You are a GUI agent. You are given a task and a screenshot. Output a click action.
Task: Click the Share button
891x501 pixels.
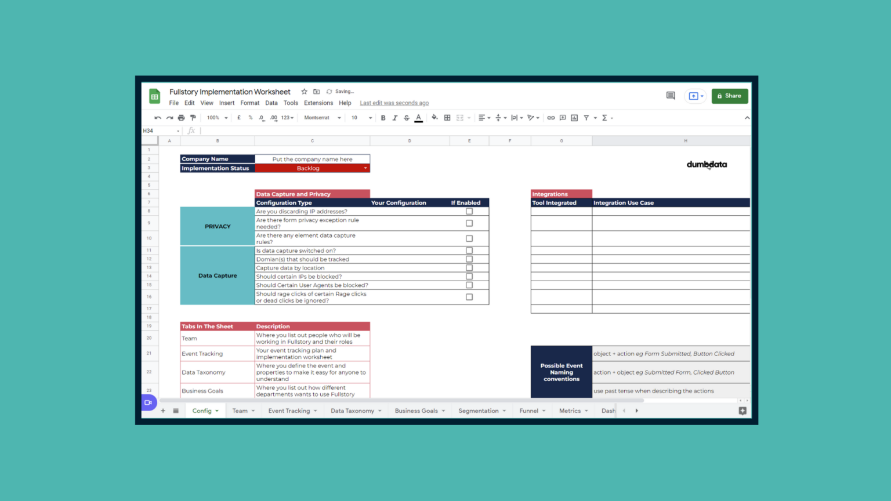tap(730, 96)
